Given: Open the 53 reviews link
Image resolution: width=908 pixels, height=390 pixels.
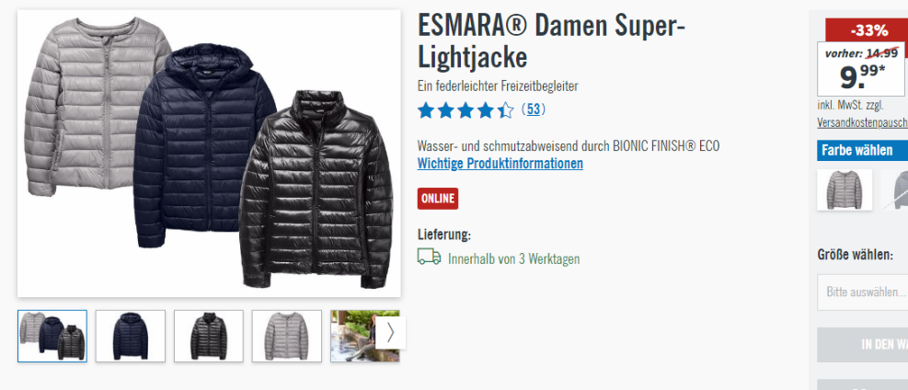Looking at the screenshot, I should pyautogui.click(x=534, y=109).
